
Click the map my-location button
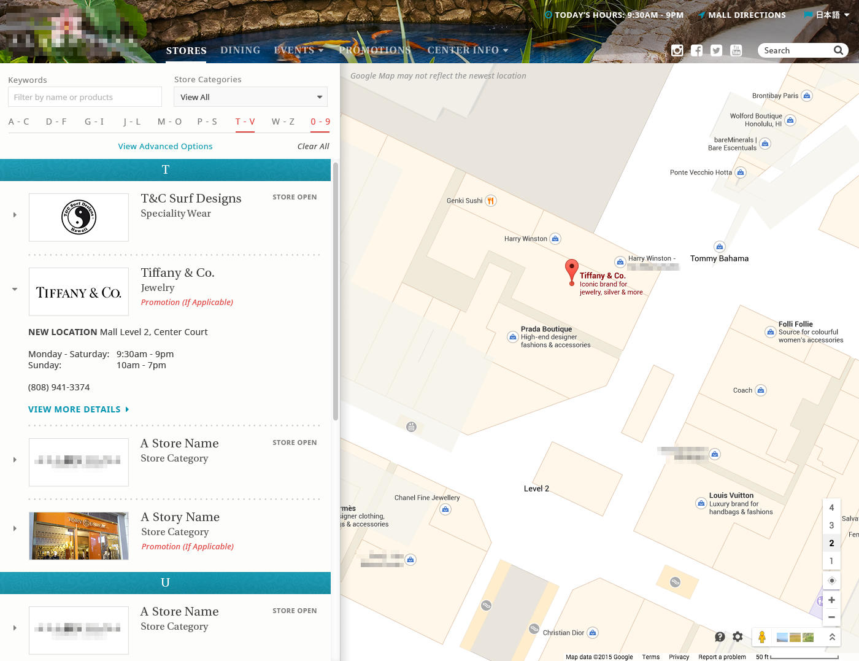(x=831, y=581)
